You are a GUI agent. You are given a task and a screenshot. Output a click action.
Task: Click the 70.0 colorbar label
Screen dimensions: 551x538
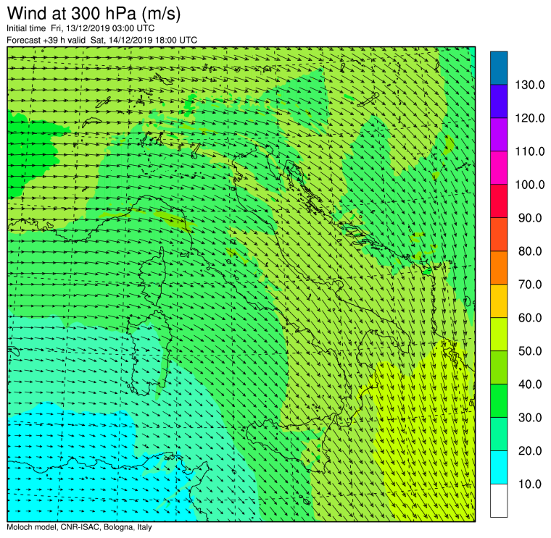530,285
